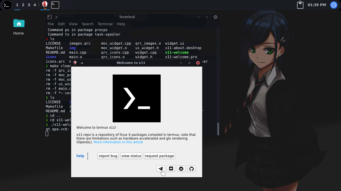Minimize the Welcome to x11 window
This screenshot has height=191, width=341.
point(181,63)
